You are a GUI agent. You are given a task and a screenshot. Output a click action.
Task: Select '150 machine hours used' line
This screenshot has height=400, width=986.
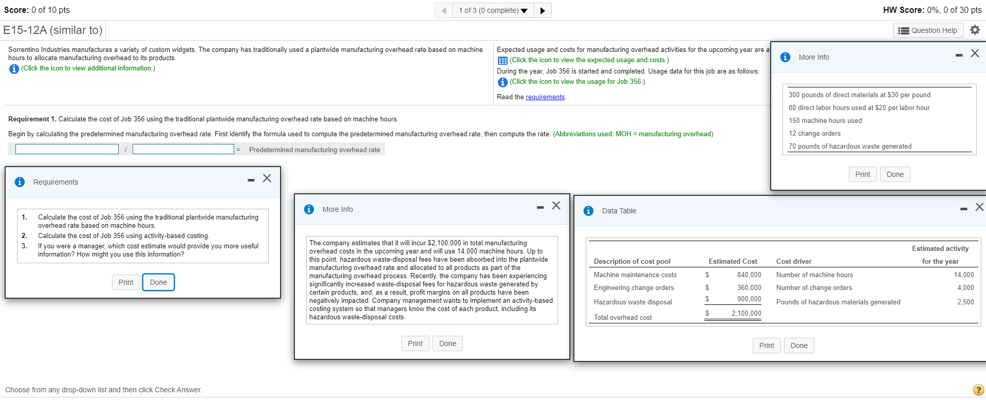(825, 121)
